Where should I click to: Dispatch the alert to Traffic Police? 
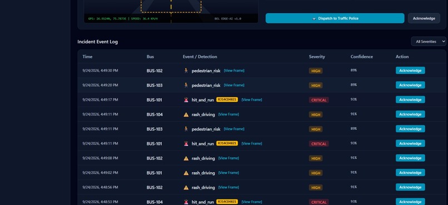point(335,18)
